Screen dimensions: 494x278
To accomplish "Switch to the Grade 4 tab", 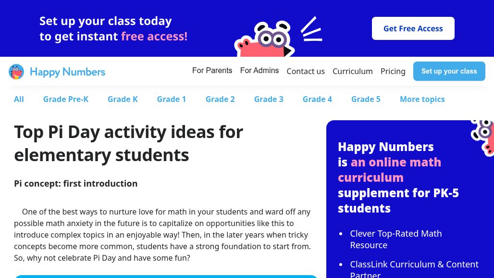I will (x=317, y=99).
